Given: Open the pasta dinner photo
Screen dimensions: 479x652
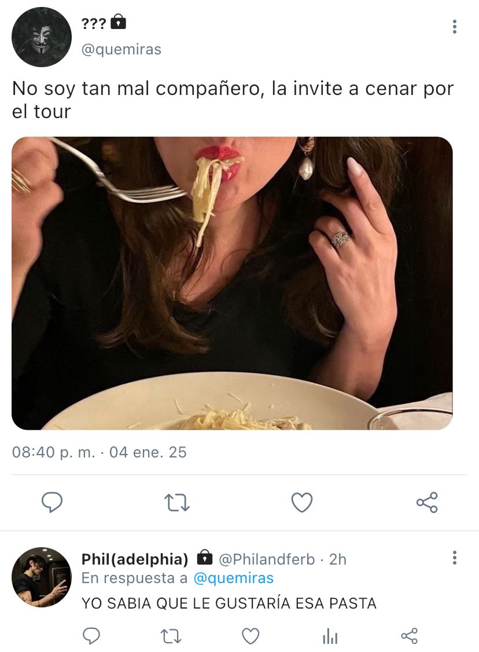Looking at the screenshot, I should point(232,283).
